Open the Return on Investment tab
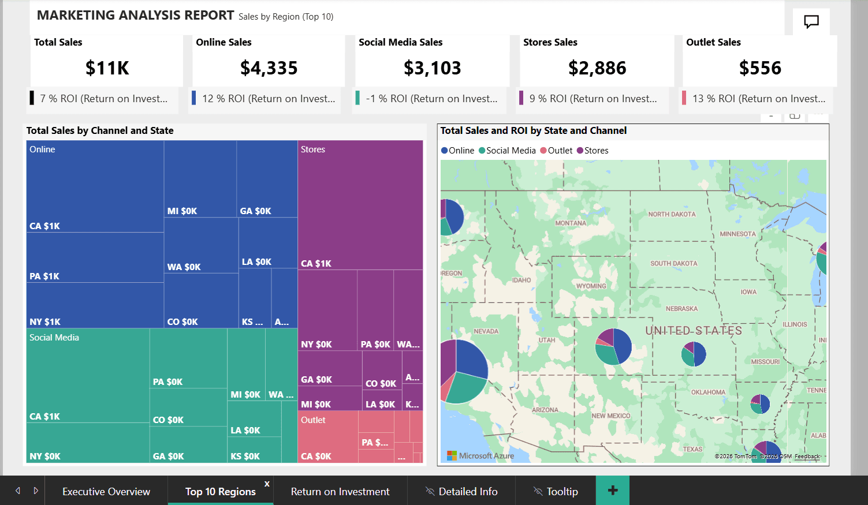Viewport: 868px width, 505px height. pyautogui.click(x=340, y=491)
